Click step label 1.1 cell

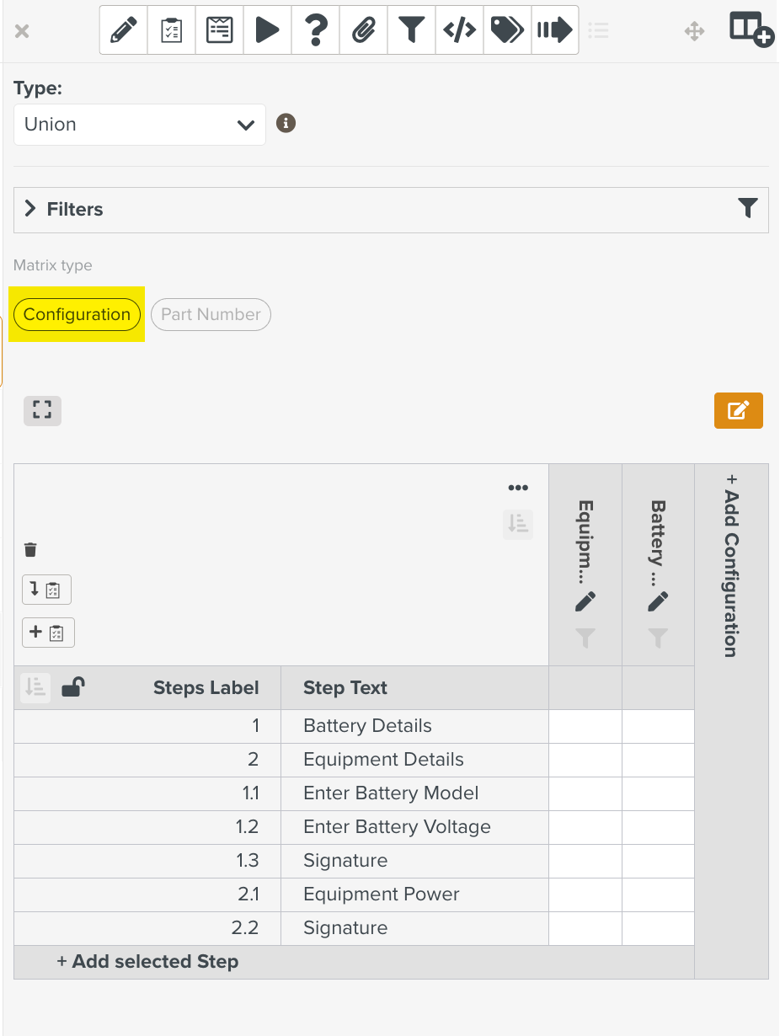pyautogui.click(x=147, y=793)
